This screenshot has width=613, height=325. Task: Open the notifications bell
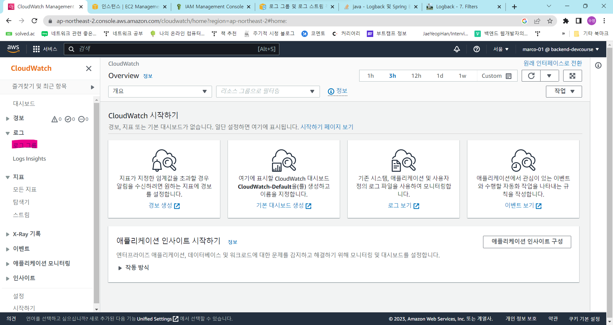(x=457, y=49)
